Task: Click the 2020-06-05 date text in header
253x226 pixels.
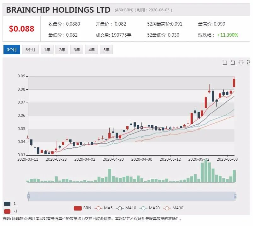Action: click(159, 10)
